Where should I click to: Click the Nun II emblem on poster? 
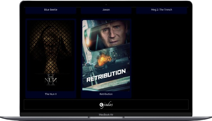pos(51,80)
